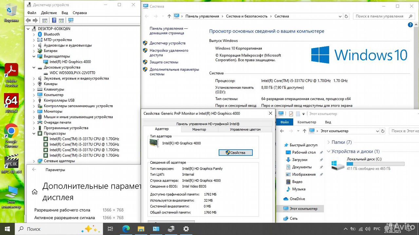Open File Explorer from the taskbar
This screenshot has height=235, width=419.
tap(141, 229)
